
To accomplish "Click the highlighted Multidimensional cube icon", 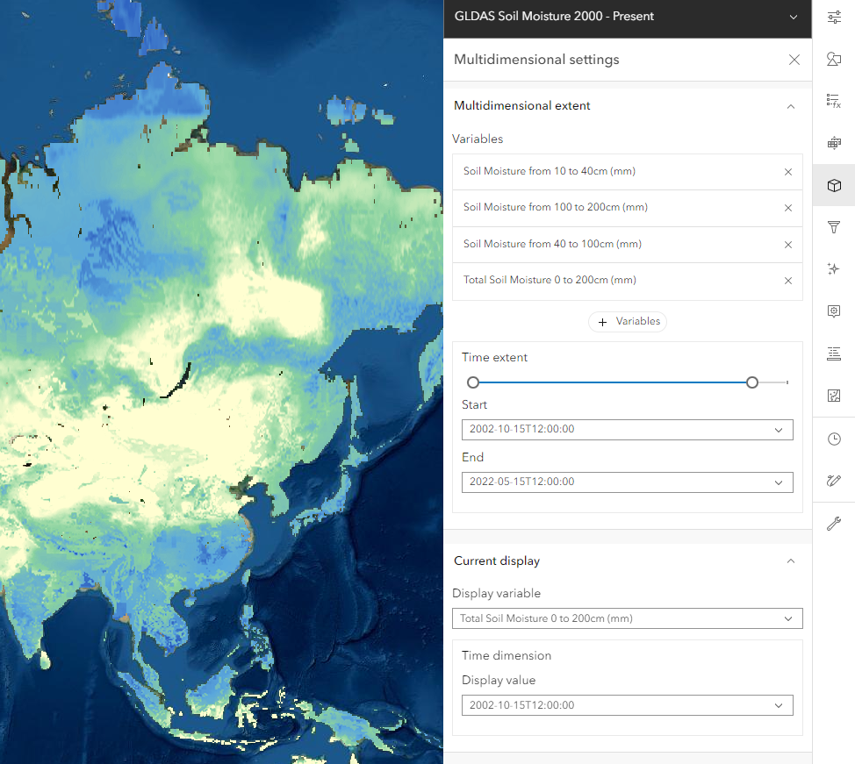I will coord(834,185).
